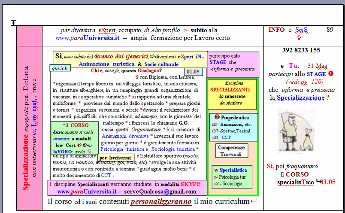Click the blue Animazioni diversive text
The width and height of the screenshot is (345, 213).
(125, 136)
